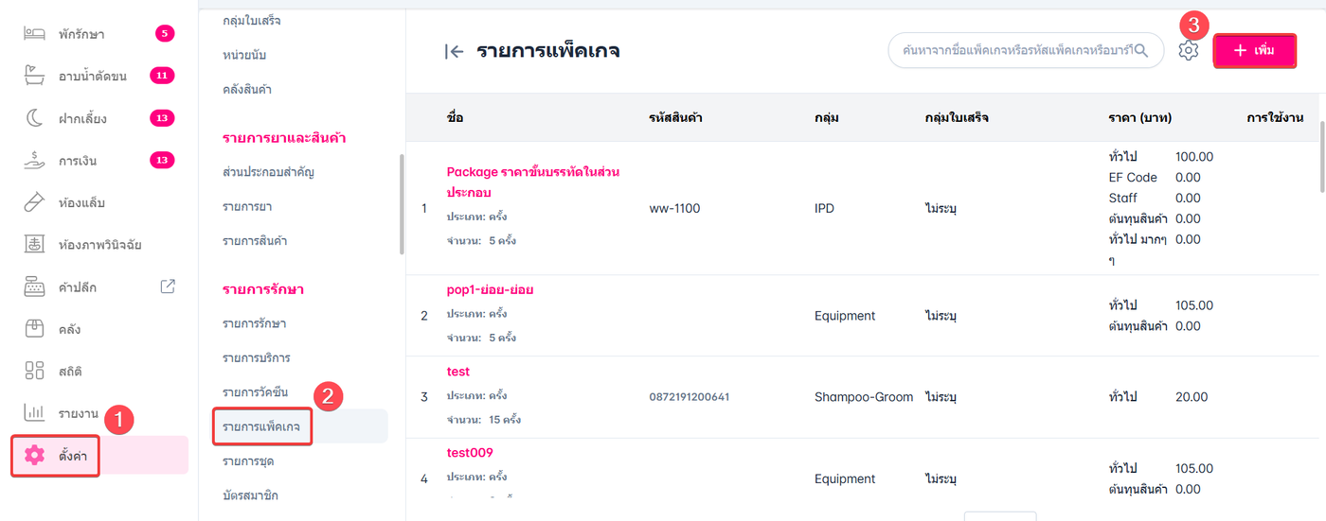1326x521 pixels.
Task: Click the external link icon beside ค้าปลีก
Action: point(168,287)
